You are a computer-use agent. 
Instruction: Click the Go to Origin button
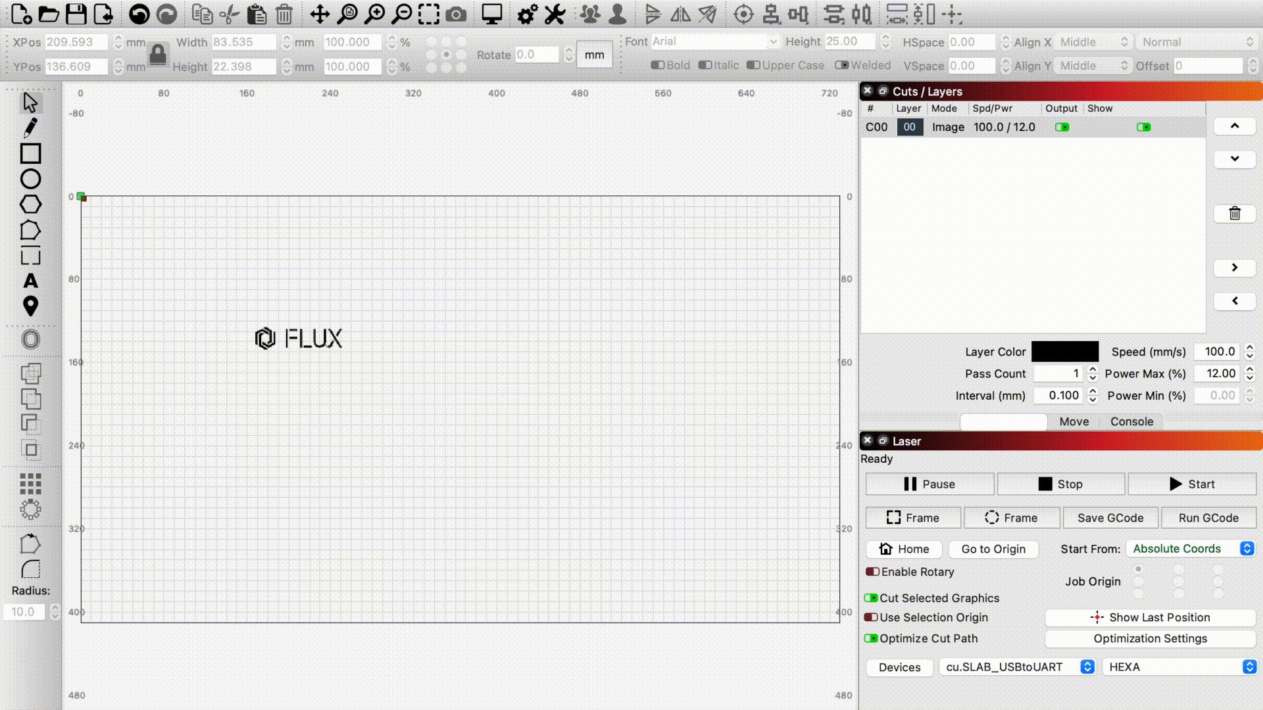993,549
